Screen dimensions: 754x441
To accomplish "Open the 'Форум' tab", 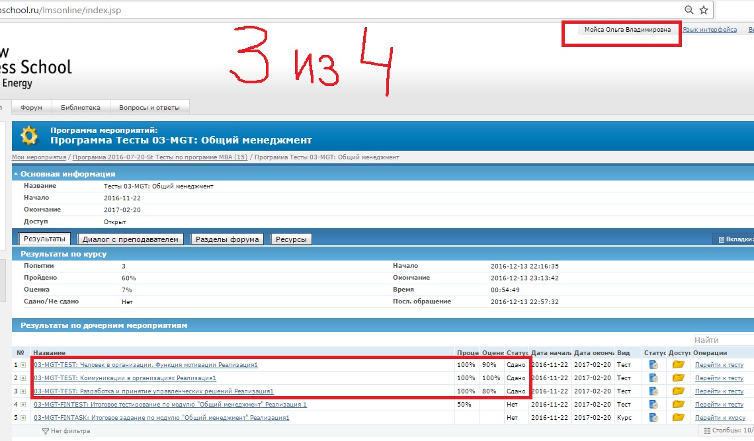I will [31, 107].
